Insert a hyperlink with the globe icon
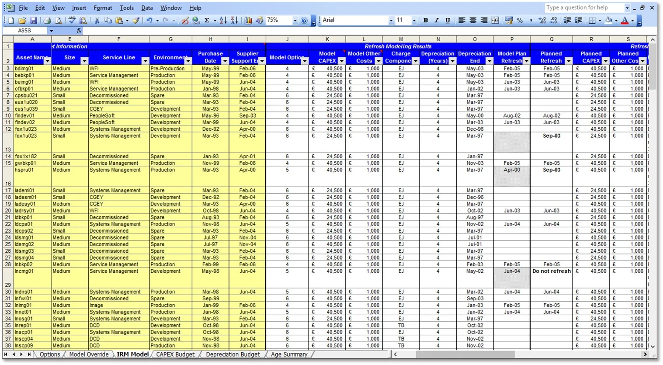The image size is (663, 365). click(x=196, y=20)
